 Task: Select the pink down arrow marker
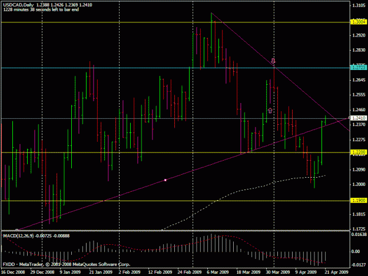(x=273, y=61)
